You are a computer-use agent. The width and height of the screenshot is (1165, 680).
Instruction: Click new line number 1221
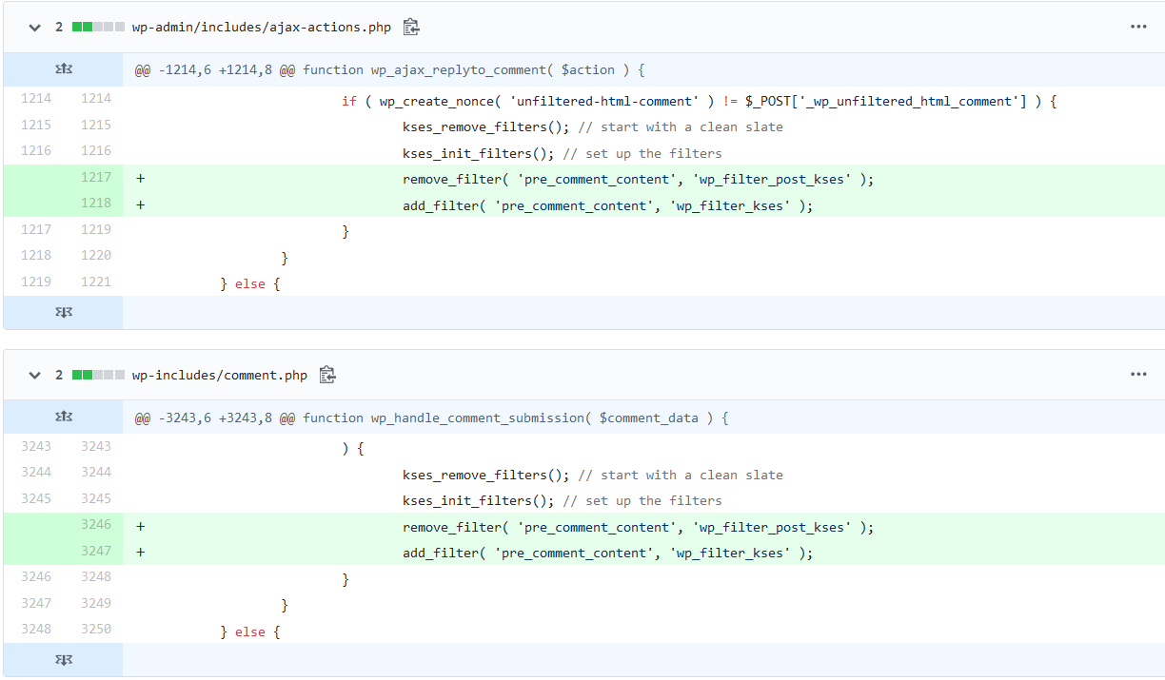tap(95, 282)
